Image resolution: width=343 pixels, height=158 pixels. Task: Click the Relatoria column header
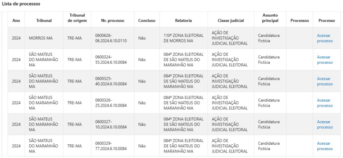pos(184,21)
